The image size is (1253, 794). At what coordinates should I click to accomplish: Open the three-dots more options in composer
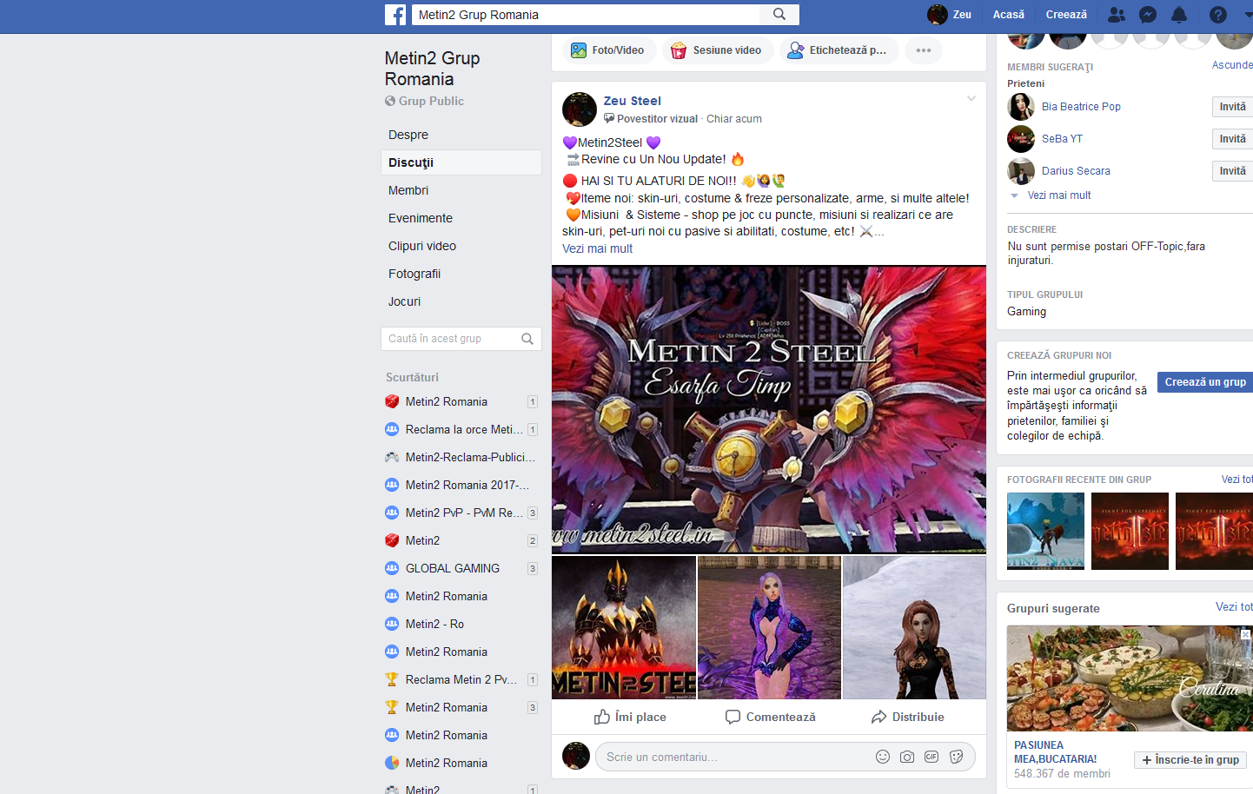923,50
